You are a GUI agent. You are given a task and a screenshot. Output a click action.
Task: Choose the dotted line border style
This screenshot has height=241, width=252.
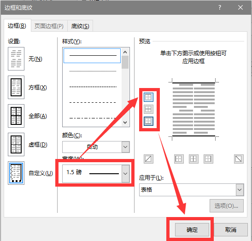coord(93,71)
